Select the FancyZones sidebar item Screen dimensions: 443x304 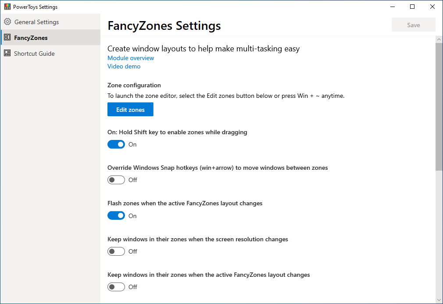50,37
